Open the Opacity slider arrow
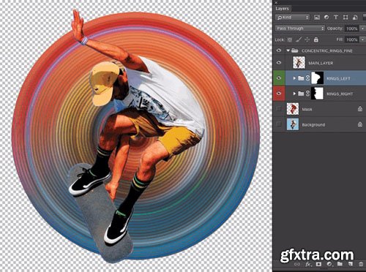Screen dimensions: 366x272 363,29
